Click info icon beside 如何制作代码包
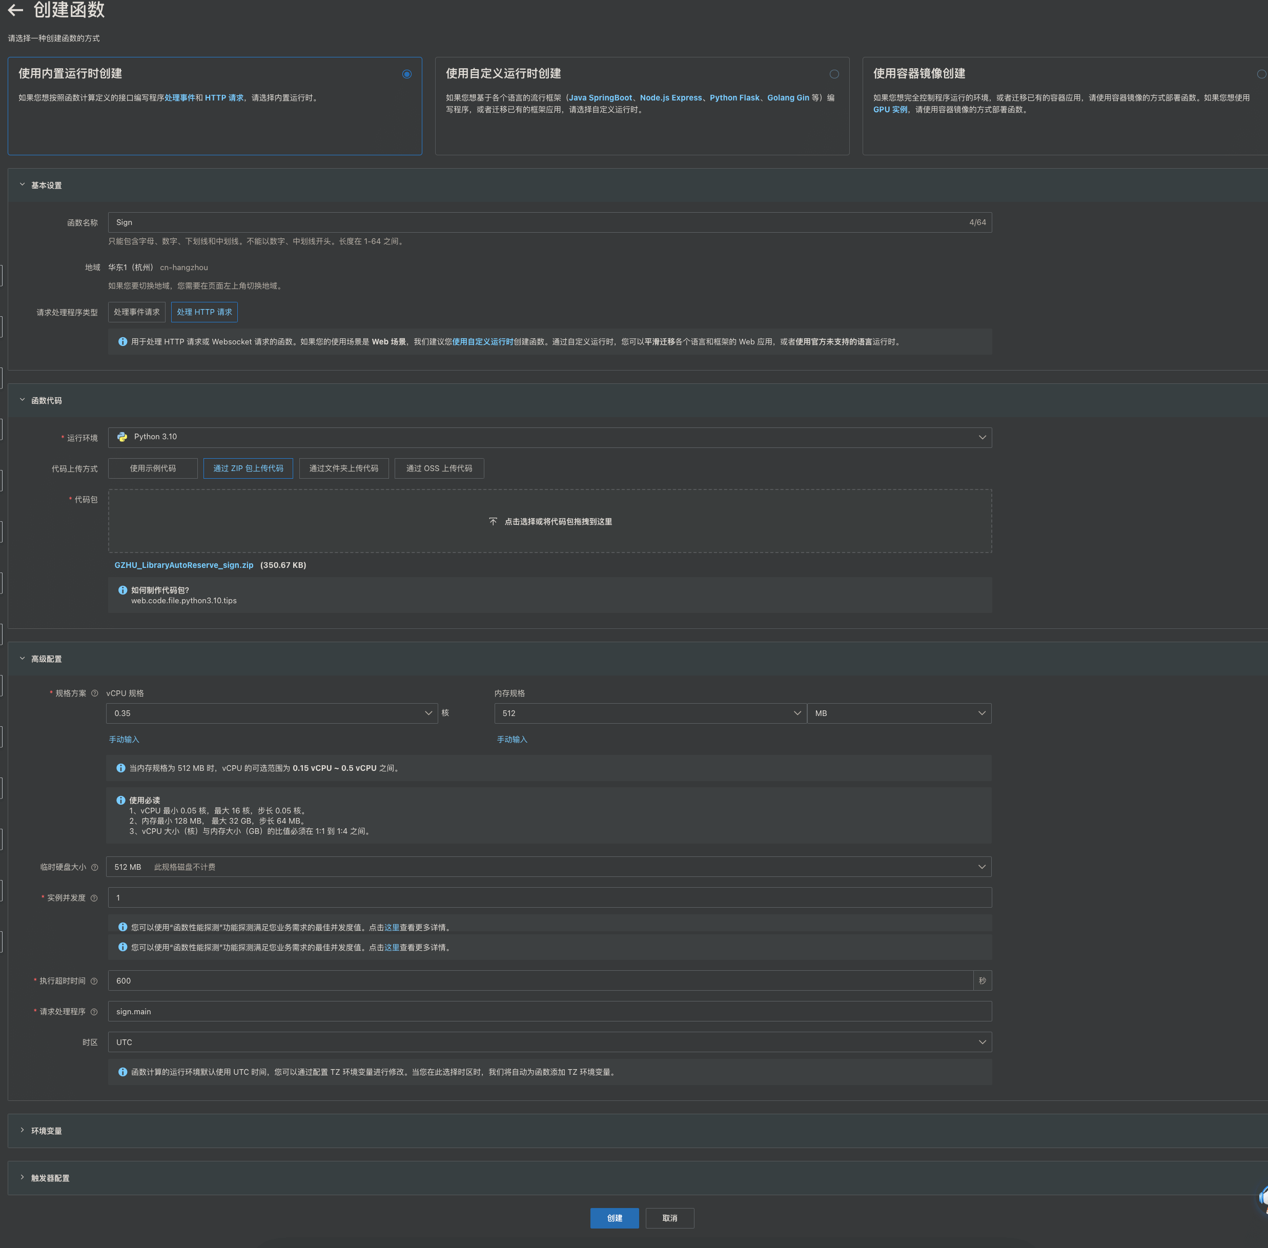Viewport: 1268px width, 1248px height. [122, 590]
